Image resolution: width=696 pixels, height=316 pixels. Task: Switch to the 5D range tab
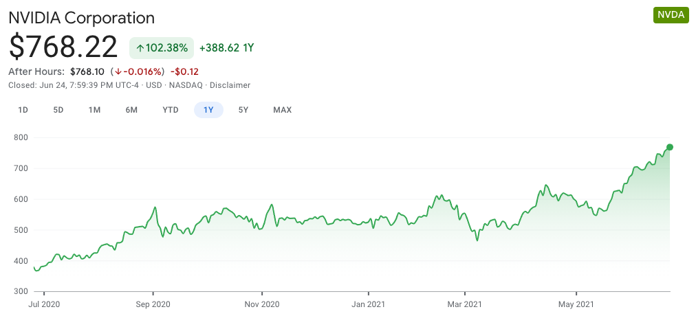pyautogui.click(x=58, y=110)
